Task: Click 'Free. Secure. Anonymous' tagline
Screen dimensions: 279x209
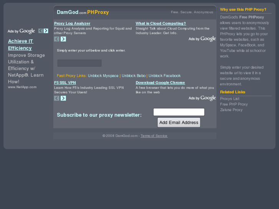Action: [x=192, y=12]
